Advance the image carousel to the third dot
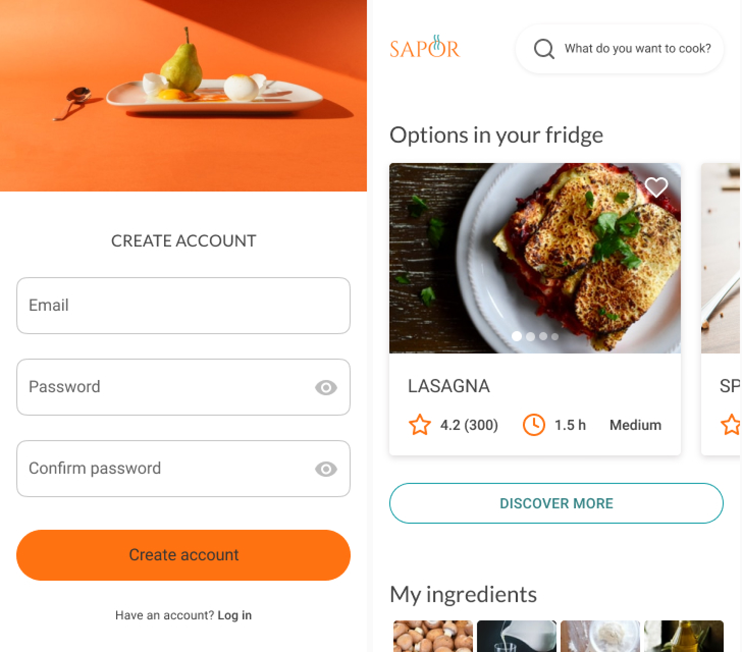Screen dimensions: 742x652 (x=542, y=337)
